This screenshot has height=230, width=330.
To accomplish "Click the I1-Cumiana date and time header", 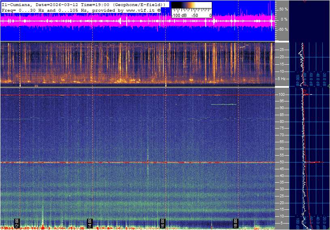I will pos(81,4).
